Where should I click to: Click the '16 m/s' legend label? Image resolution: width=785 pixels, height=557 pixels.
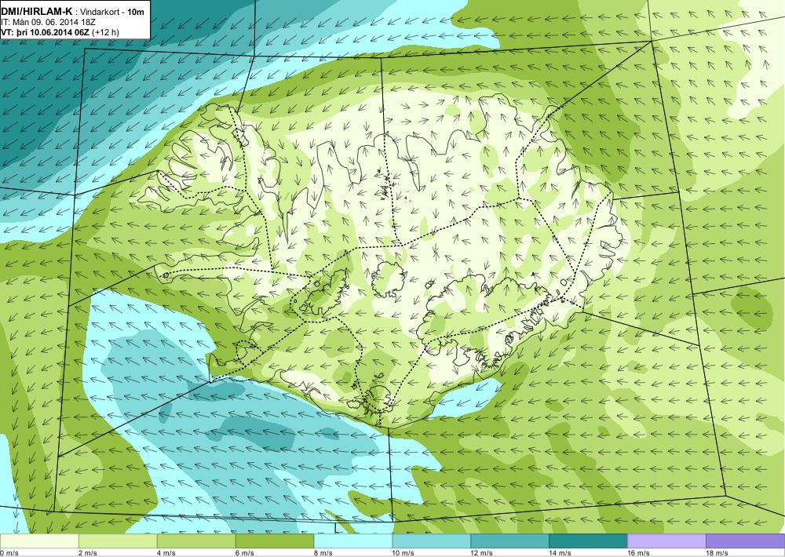click(x=639, y=552)
